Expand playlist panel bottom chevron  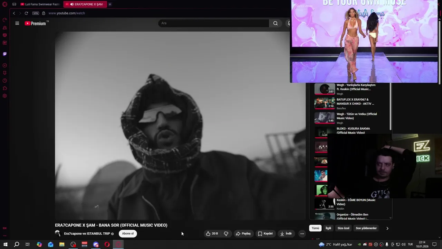coord(391,218)
